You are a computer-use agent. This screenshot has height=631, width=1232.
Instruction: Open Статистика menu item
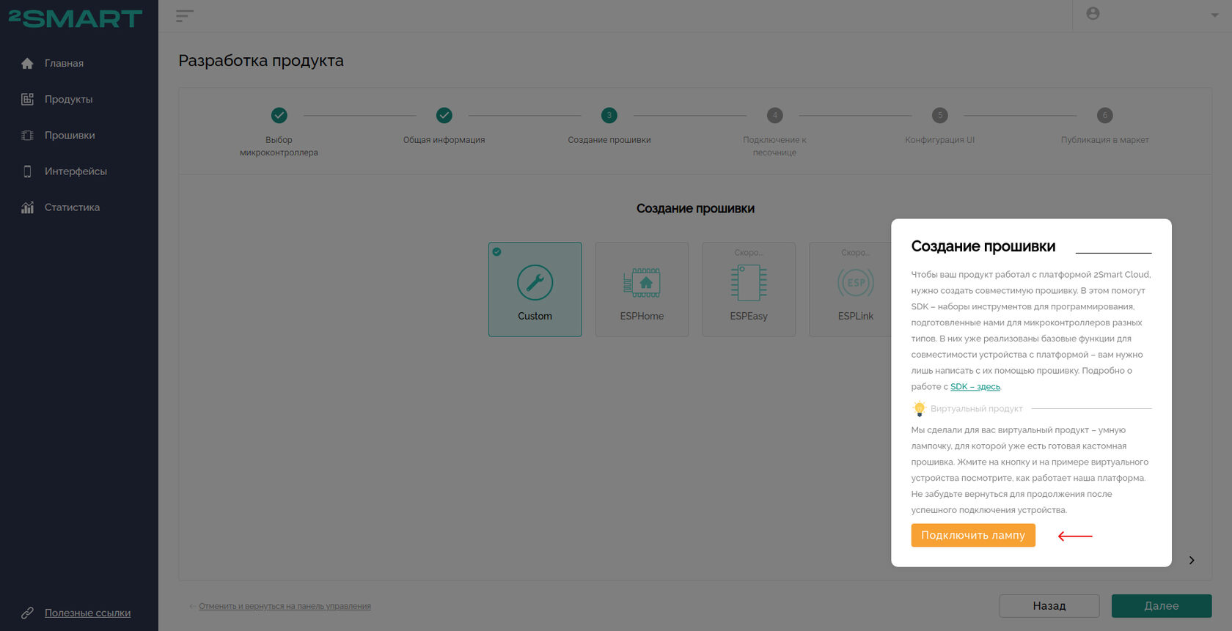tap(72, 207)
